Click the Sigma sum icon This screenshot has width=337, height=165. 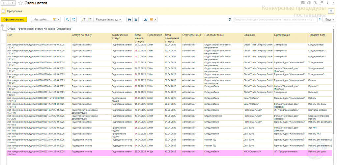pyautogui.click(x=230, y=19)
